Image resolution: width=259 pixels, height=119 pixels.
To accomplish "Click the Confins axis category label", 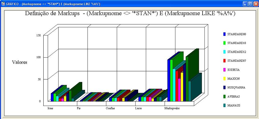I will click(110, 108).
